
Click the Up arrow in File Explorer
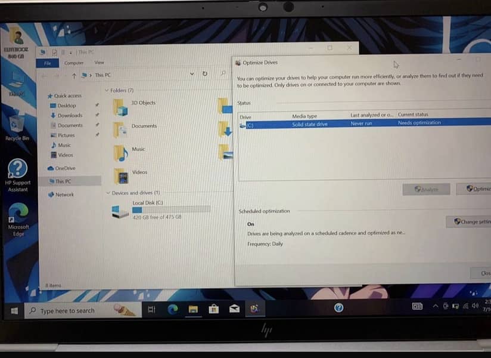(74, 76)
